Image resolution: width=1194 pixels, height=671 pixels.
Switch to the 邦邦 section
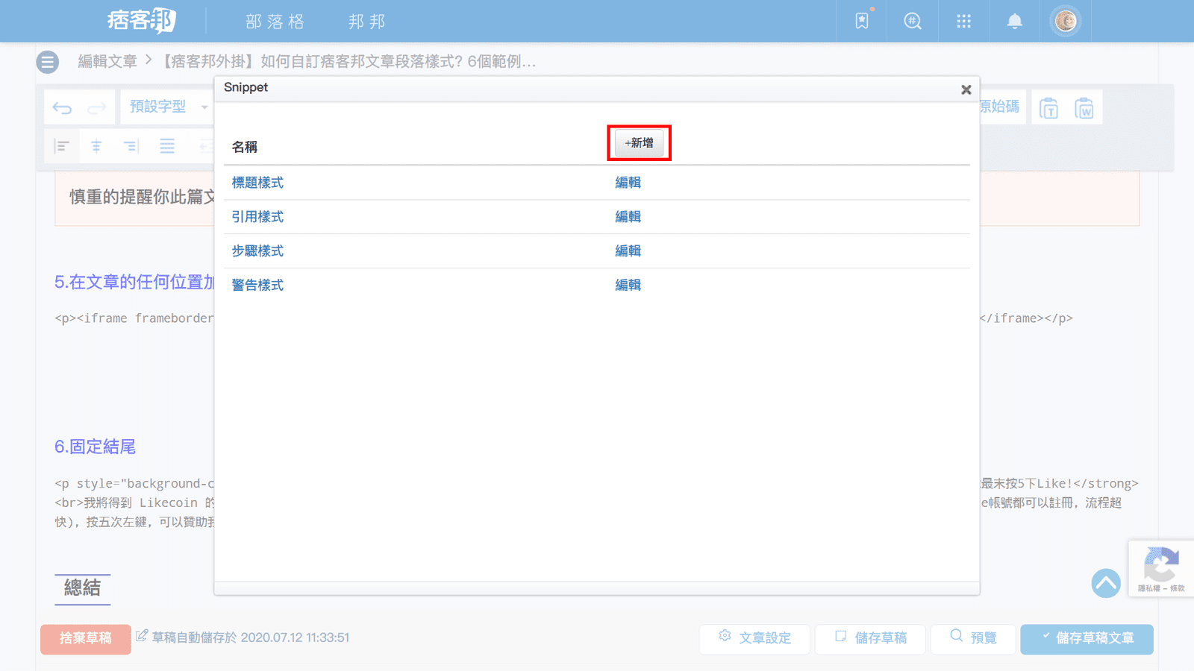tap(366, 22)
